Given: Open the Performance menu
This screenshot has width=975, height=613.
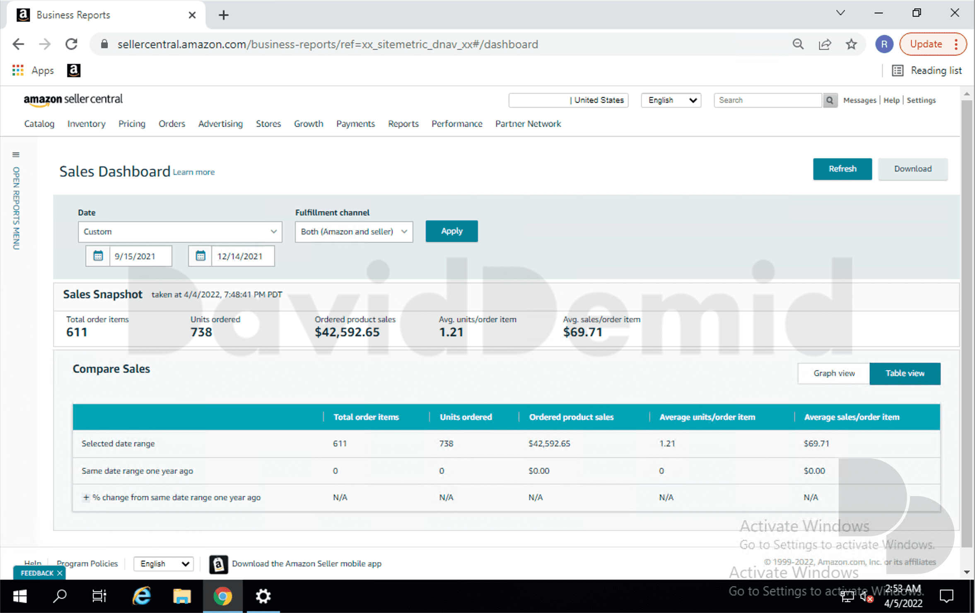Looking at the screenshot, I should click(457, 124).
